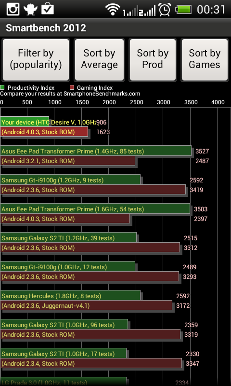Select the Your device HTC Desire V bar

point(25,122)
